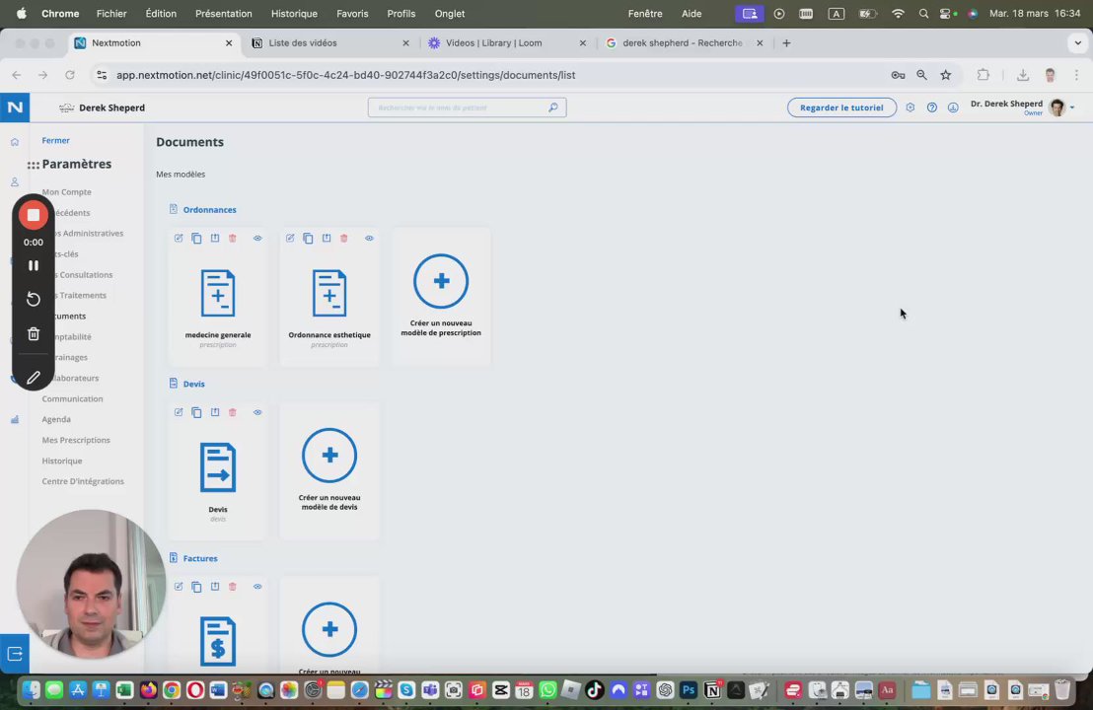Focus the patient name search field
Image resolution: width=1093 pixels, height=710 pixels.
467,107
